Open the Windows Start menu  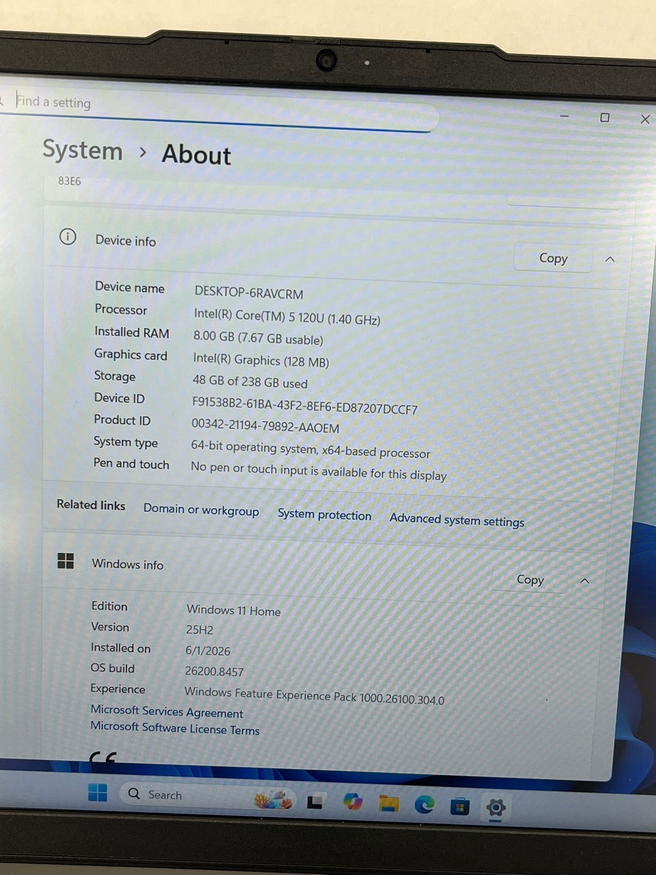pos(98,793)
